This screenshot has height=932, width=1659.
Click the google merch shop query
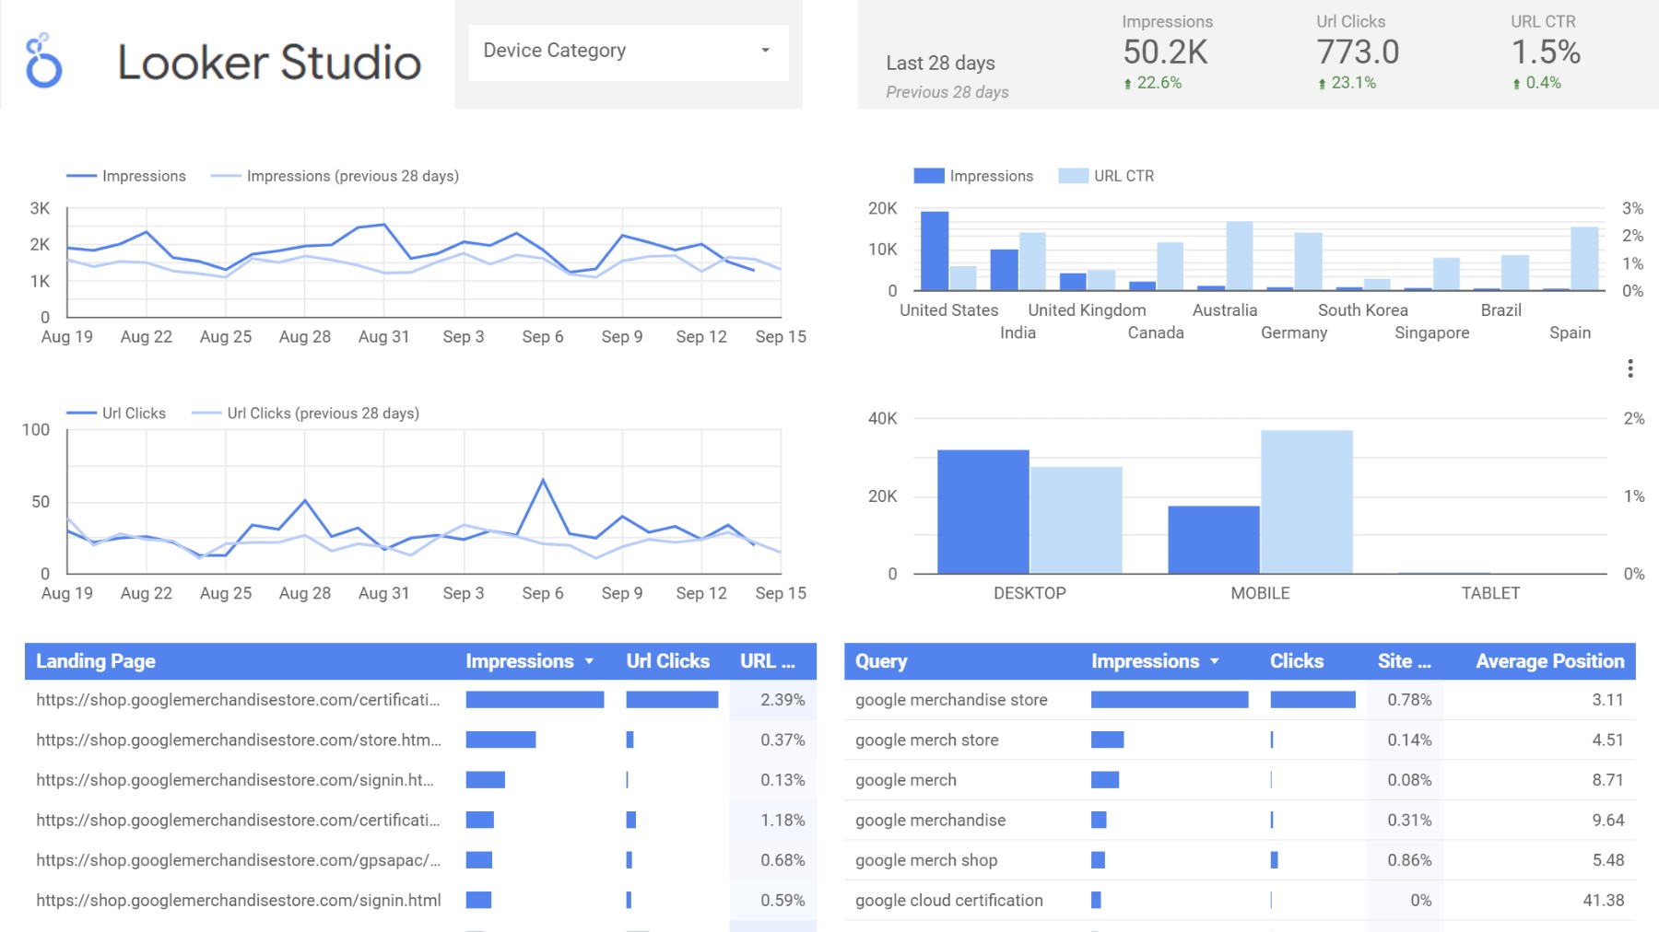(926, 860)
